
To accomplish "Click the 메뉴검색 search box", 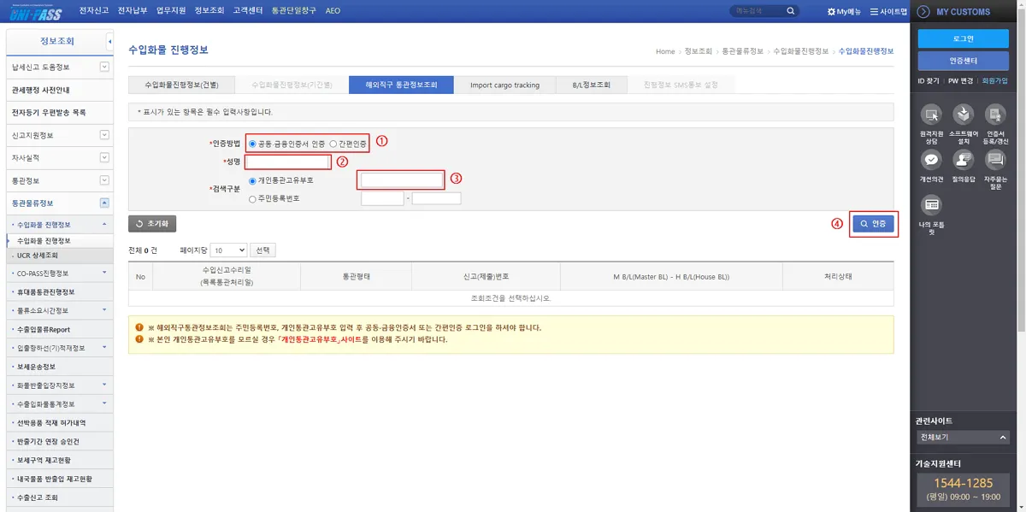I will click(758, 11).
